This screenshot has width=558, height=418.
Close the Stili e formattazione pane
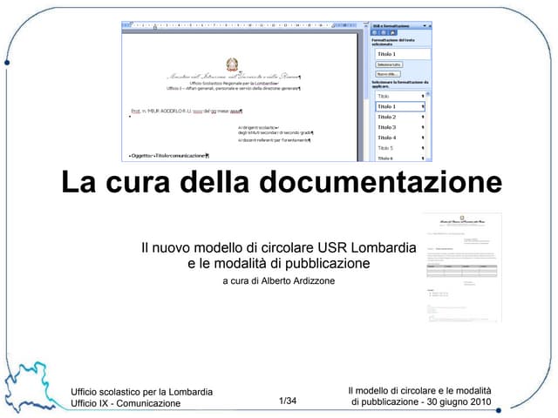point(430,25)
